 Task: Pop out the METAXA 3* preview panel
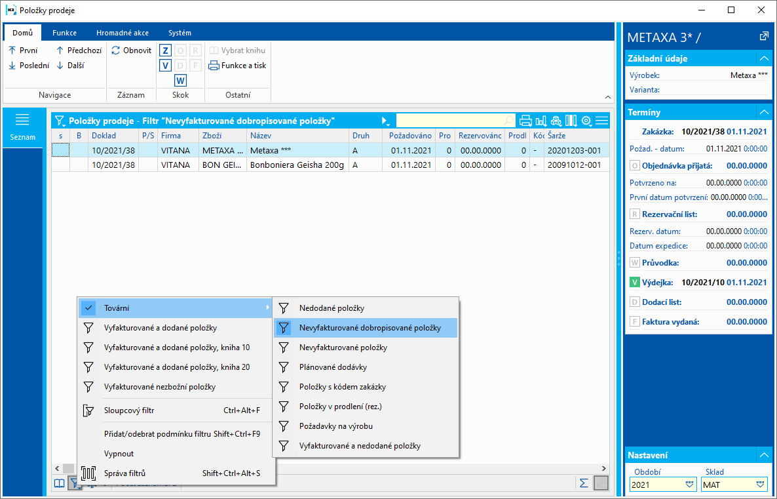(764, 36)
